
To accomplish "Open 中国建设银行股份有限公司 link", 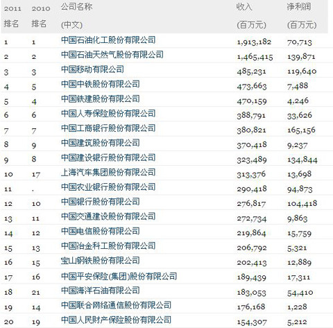I will click(108, 157).
